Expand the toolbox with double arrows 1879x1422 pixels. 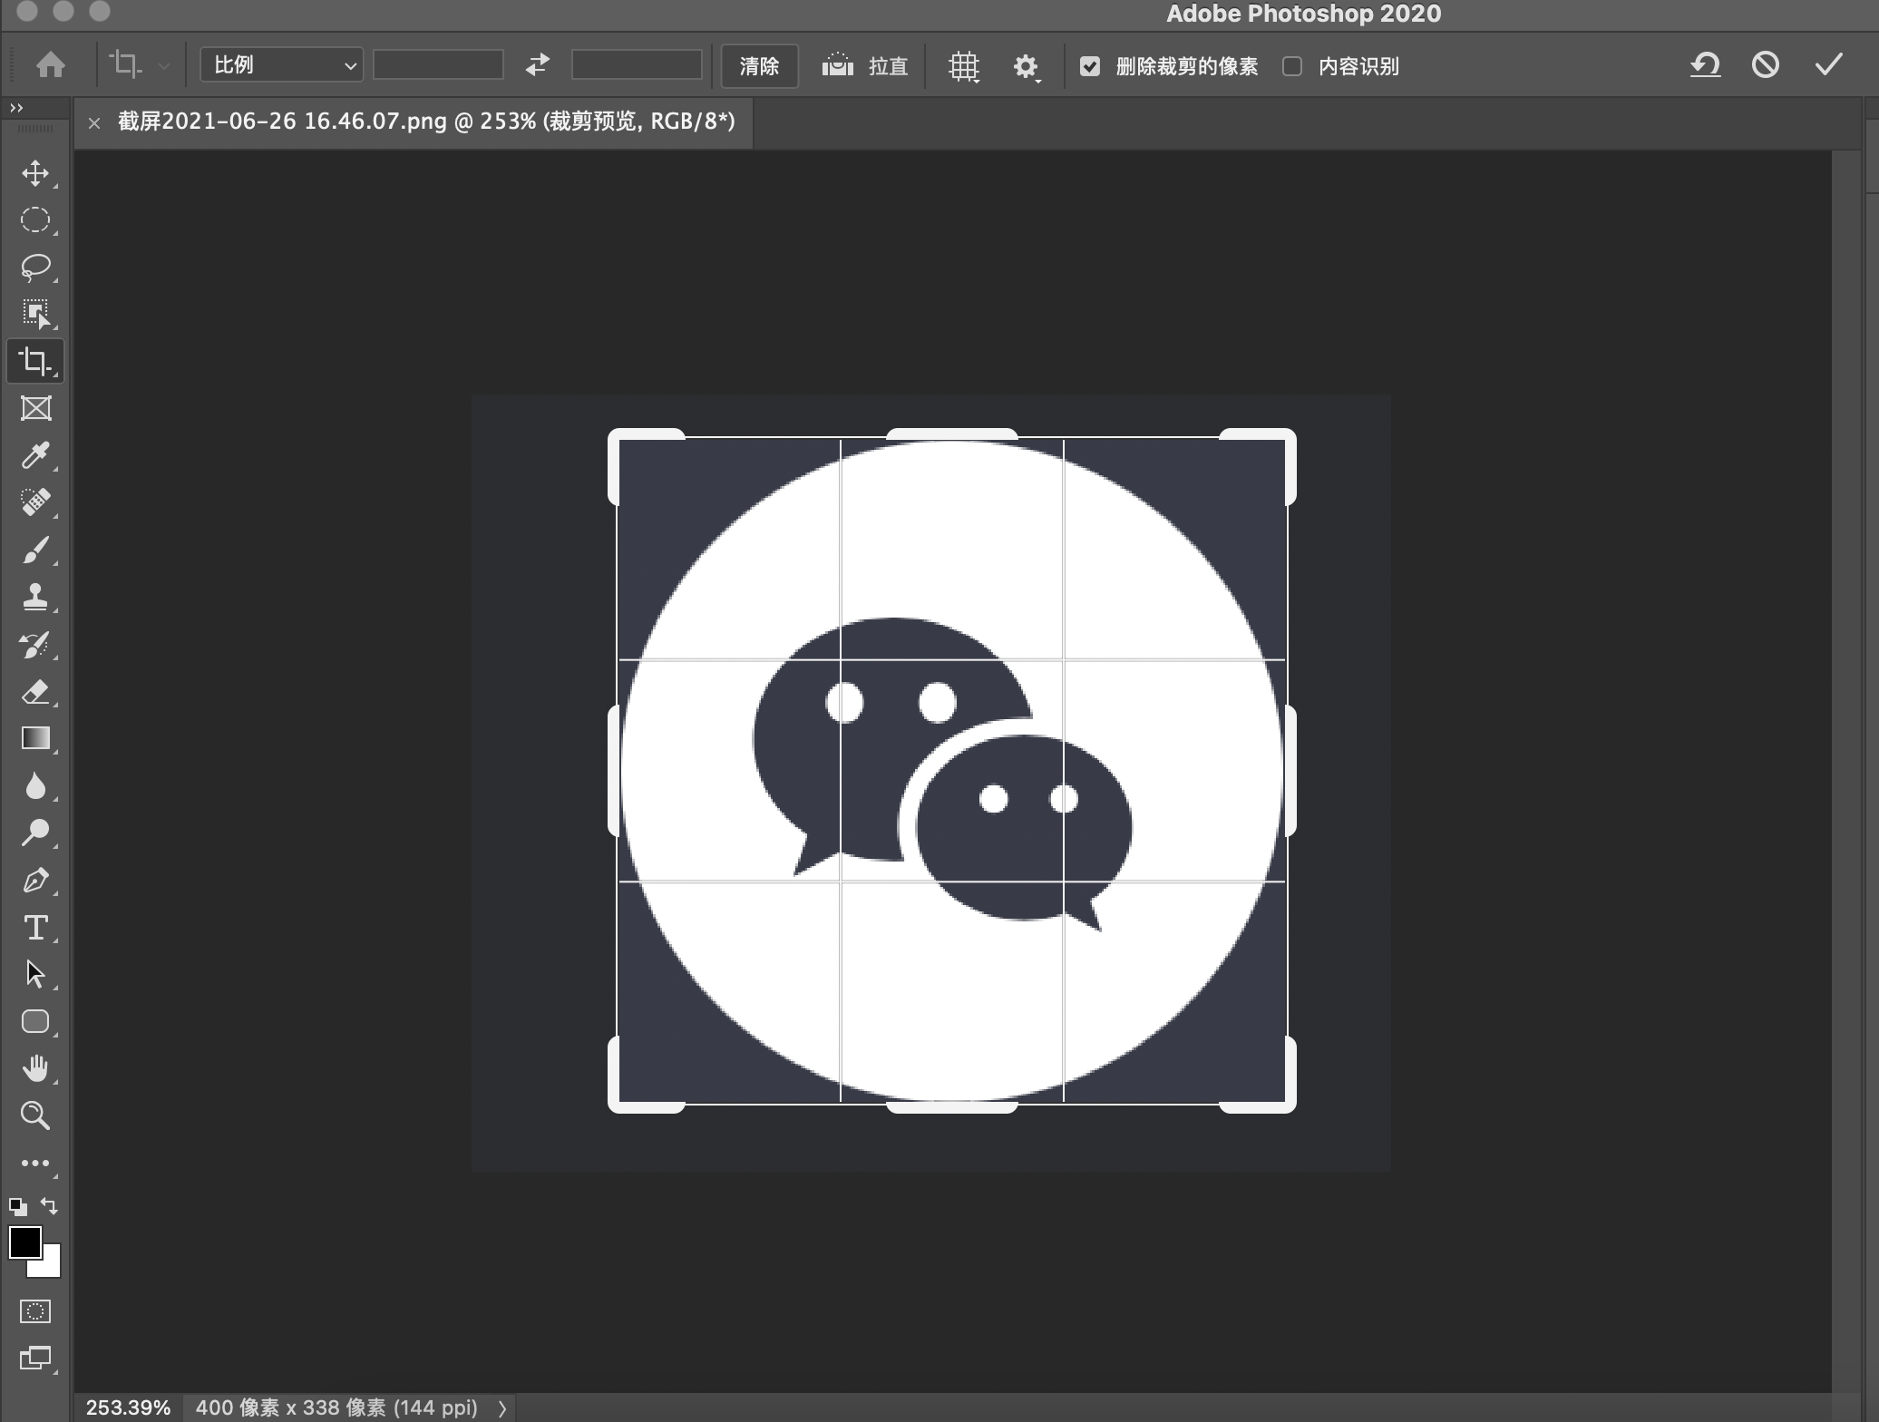click(x=16, y=108)
